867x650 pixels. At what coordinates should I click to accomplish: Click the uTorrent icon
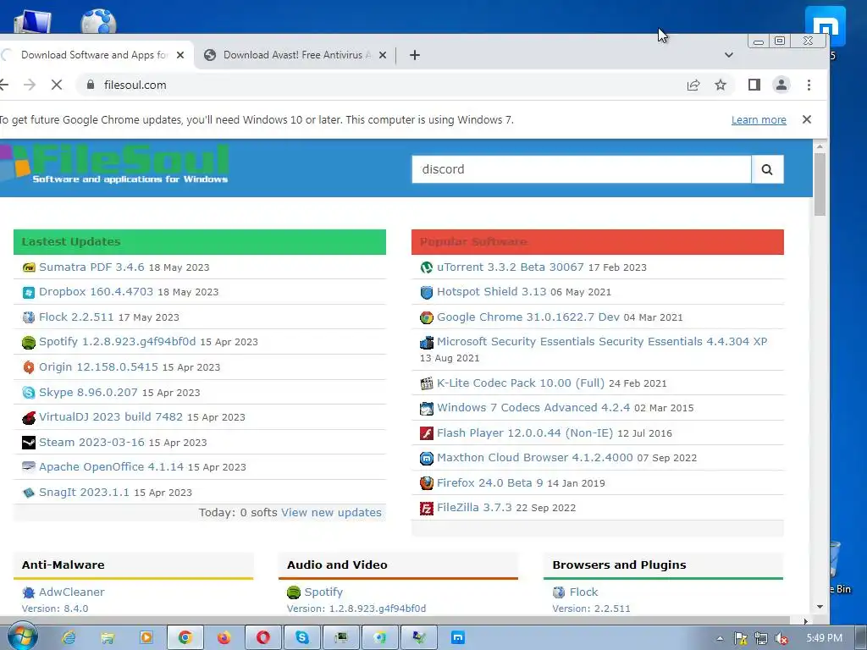[x=427, y=267]
